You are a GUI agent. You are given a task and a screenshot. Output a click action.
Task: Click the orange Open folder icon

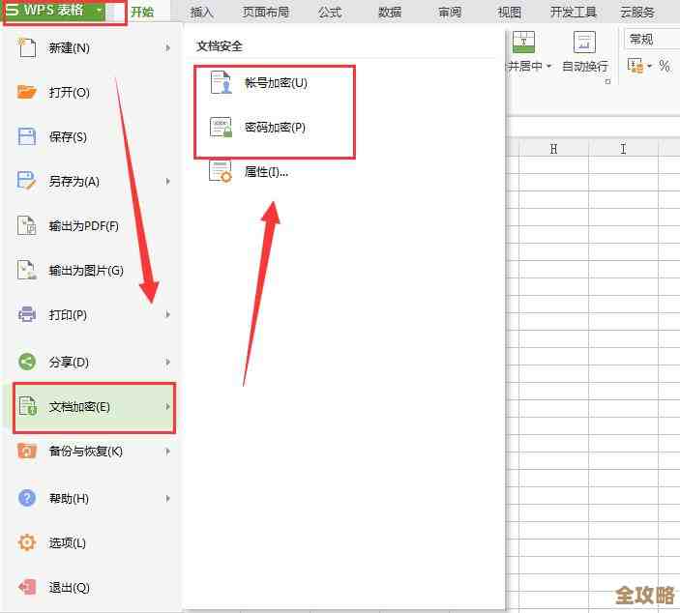[x=27, y=92]
